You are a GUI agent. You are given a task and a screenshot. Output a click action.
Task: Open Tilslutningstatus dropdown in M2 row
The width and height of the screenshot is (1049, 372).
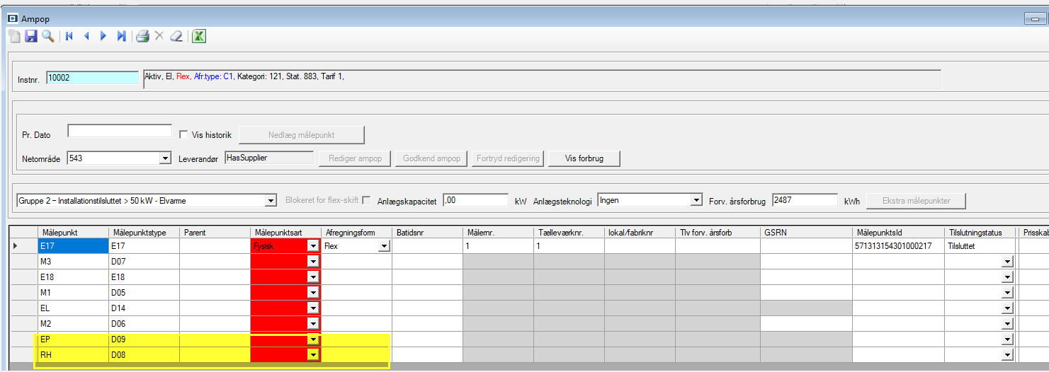pyautogui.click(x=1008, y=324)
